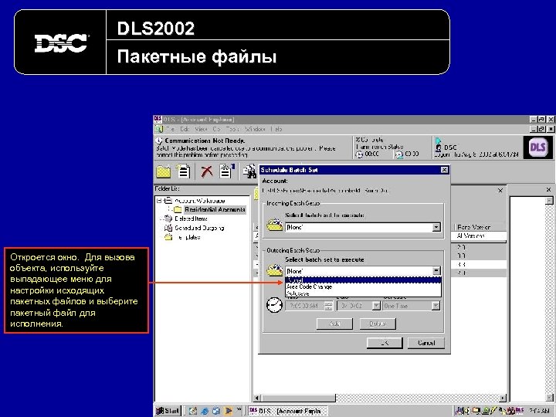Click the disabled time input field
The height and width of the screenshot is (417, 556).
(x=305, y=306)
